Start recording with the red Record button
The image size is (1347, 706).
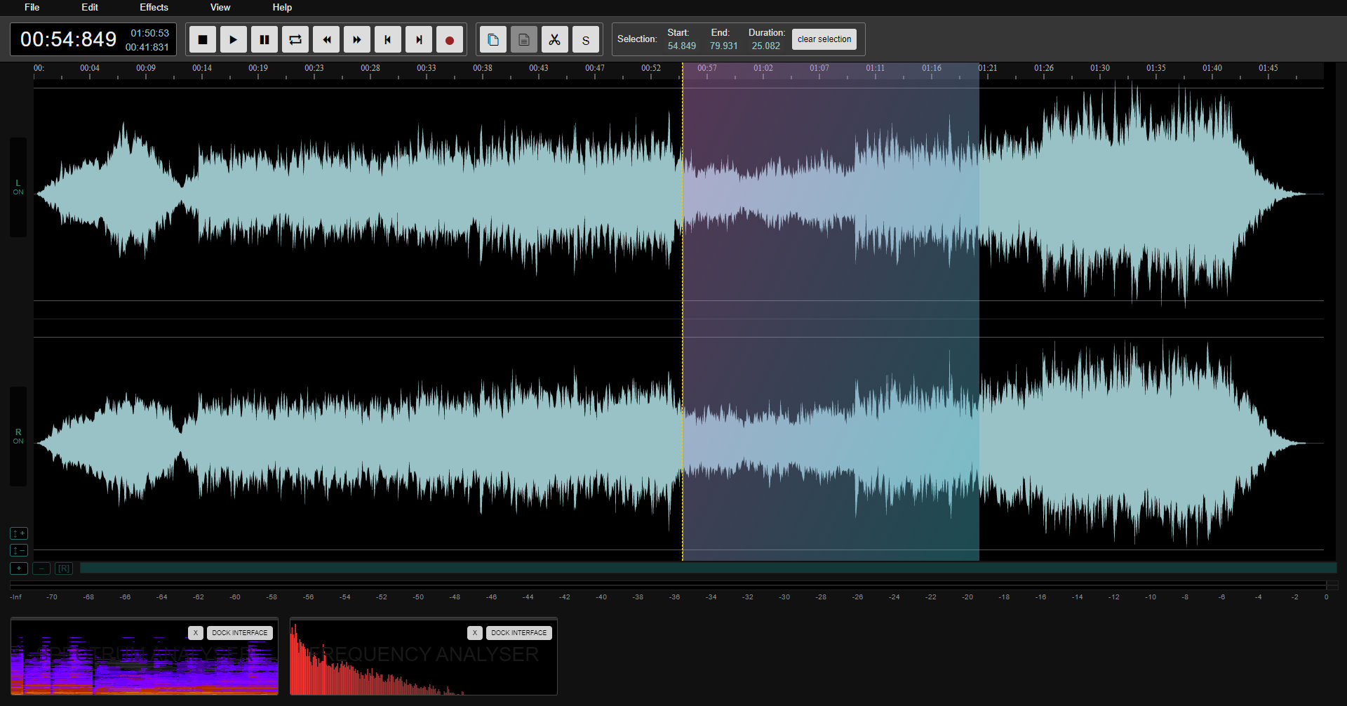pos(450,39)
